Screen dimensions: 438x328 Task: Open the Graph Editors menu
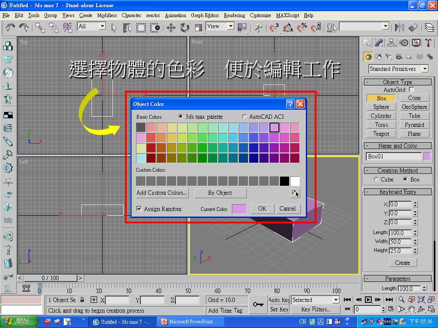(205, 15)
